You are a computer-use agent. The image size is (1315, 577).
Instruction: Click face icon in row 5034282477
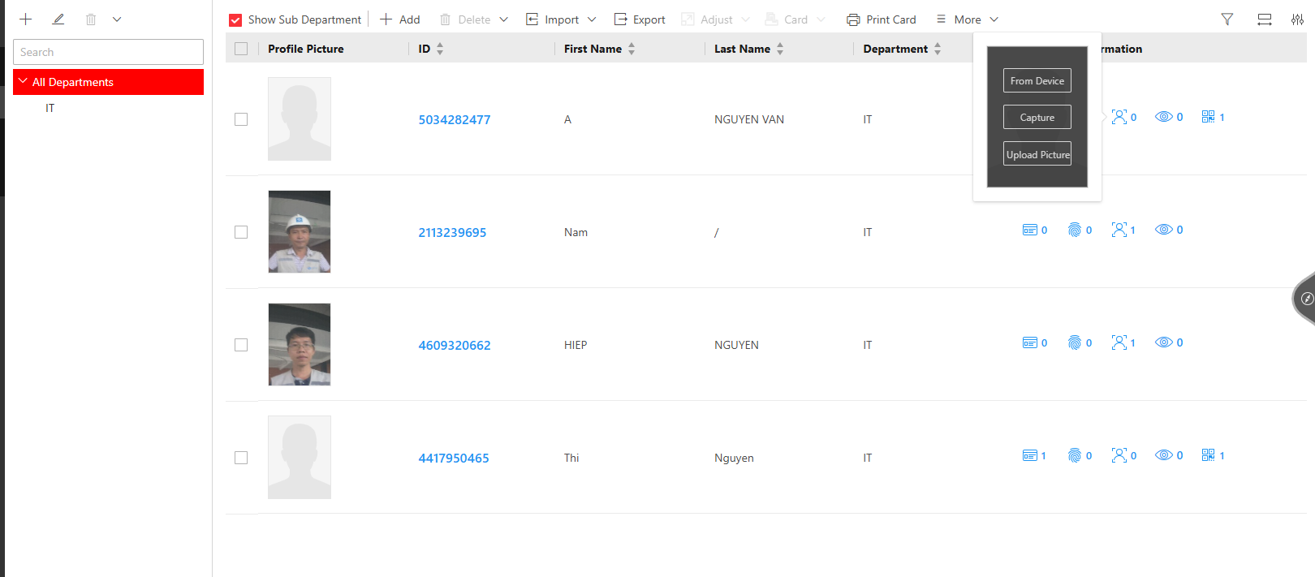1119,117
